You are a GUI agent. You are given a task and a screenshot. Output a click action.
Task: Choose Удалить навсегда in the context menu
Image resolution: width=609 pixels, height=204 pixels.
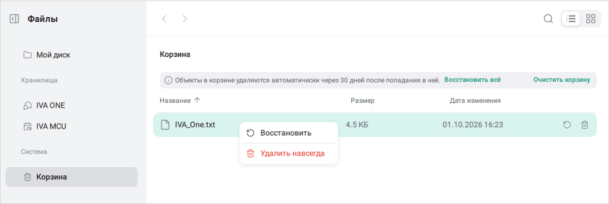click(x=288, y=153)
